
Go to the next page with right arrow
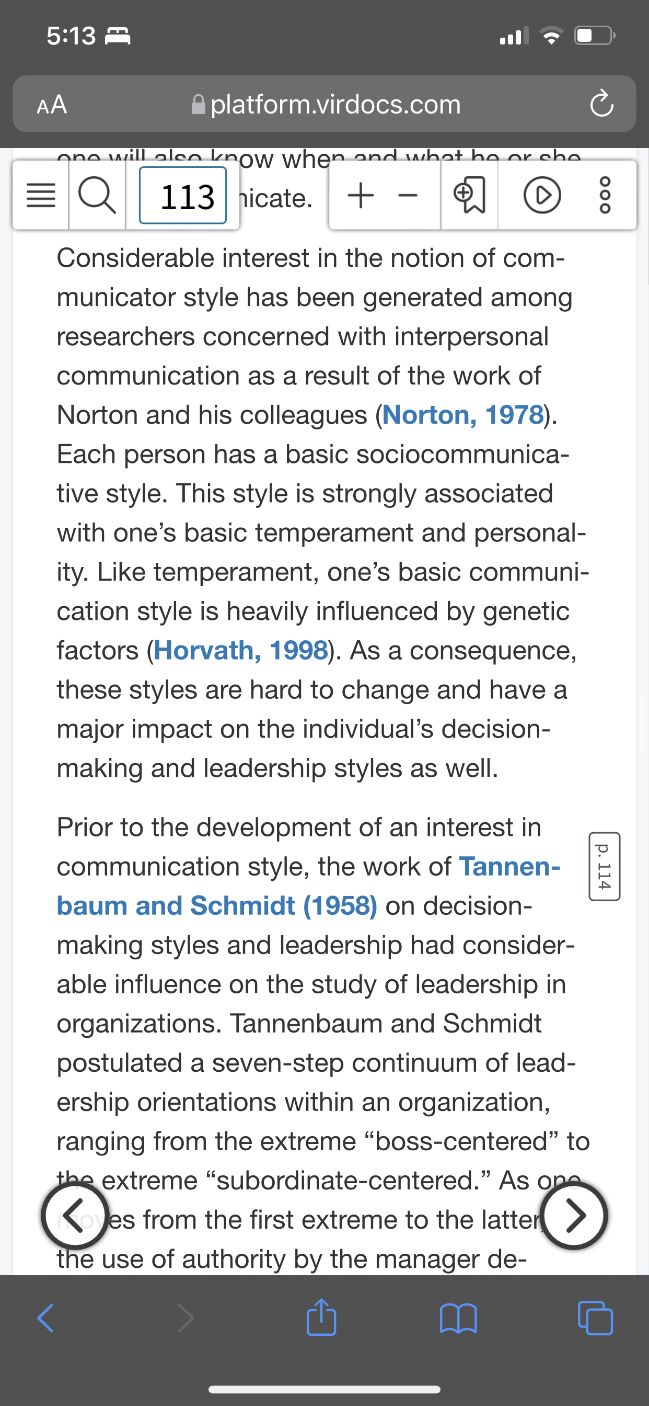tap(574, 1215)
